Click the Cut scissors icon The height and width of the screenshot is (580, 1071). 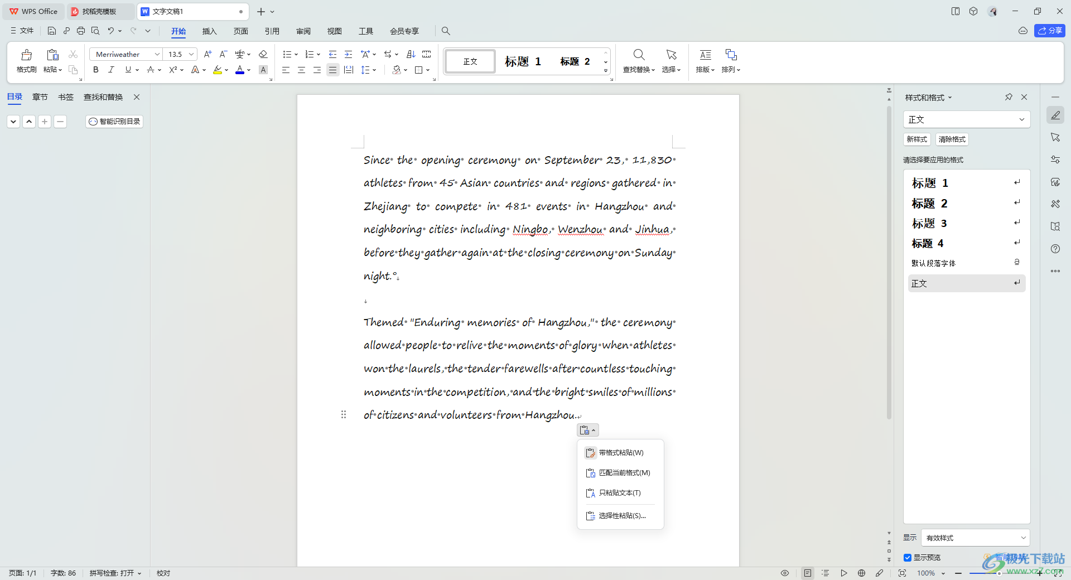(x=73, y=54)
